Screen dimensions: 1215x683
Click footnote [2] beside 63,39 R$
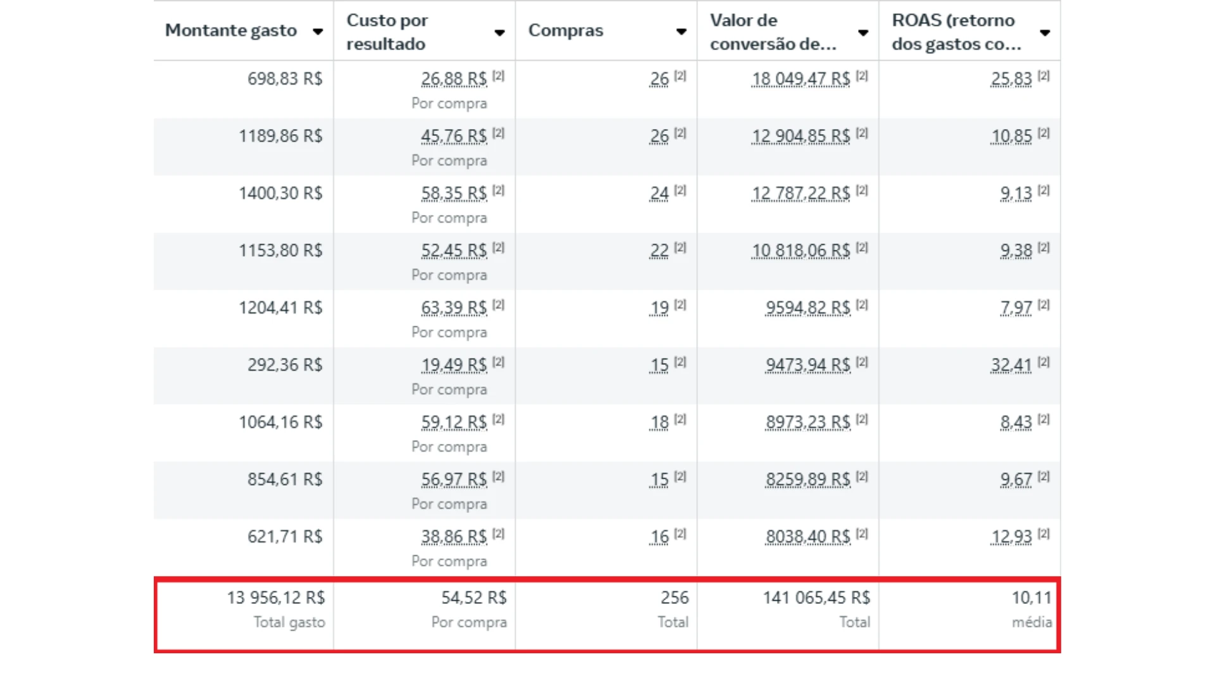pos(499,305)
